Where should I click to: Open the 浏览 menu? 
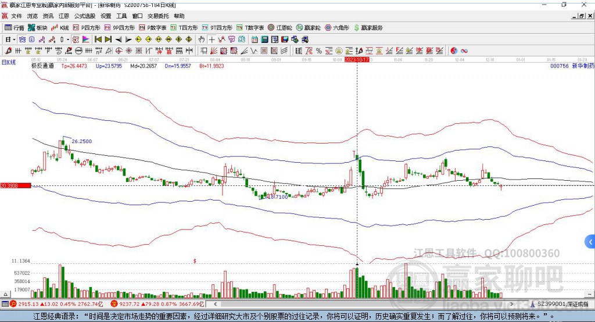(x=33, y=16)
